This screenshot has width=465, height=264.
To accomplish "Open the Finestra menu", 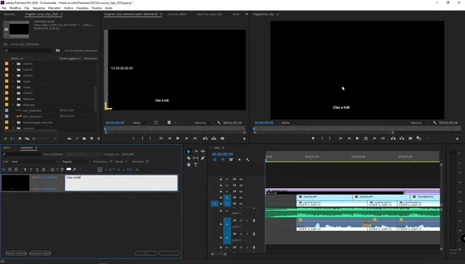I will [x=96, y=8].
